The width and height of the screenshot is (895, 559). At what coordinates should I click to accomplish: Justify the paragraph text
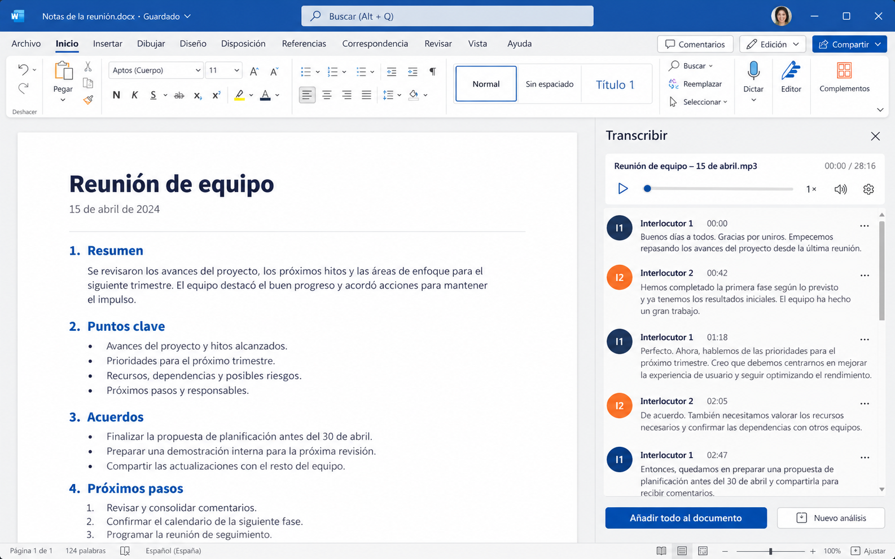[366, 95]
